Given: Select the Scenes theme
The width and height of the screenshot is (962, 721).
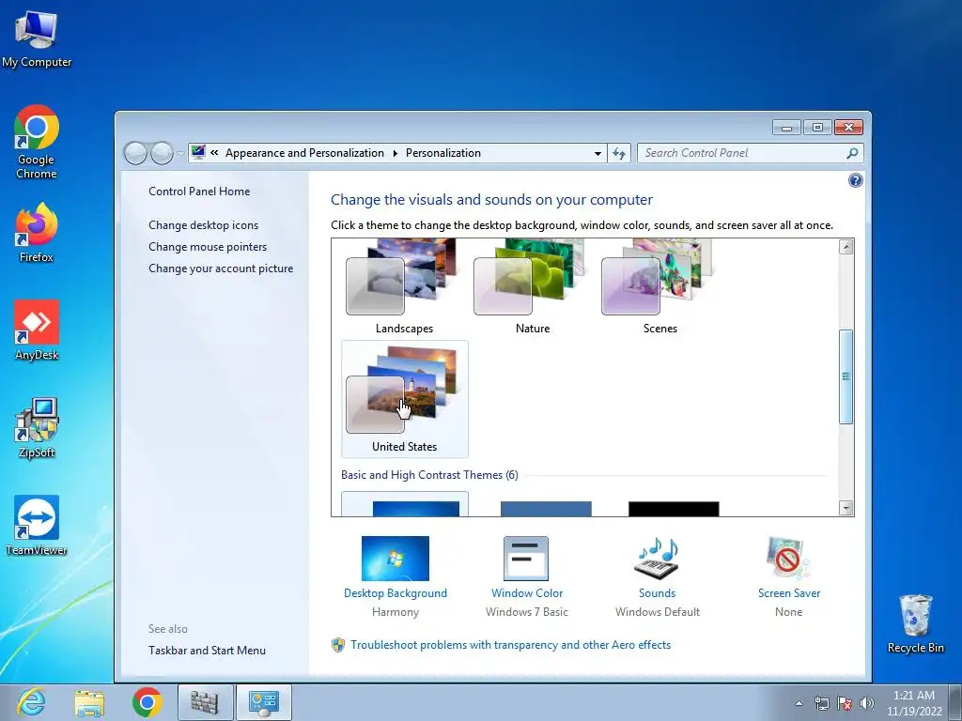Looking at the screenshot, I should click(x=659, y=287).
